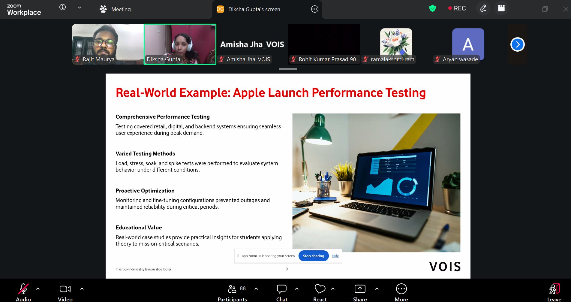Check the green encryption shield icon

point(432,8)
